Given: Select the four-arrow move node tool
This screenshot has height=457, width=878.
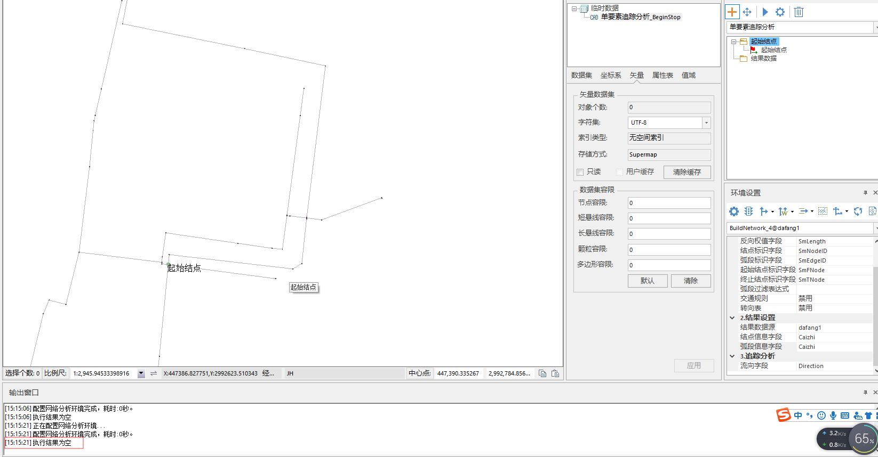Looking at the screenshot, I should tap(747, 12).
